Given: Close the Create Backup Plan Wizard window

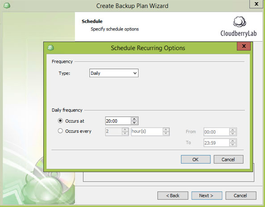Looking at the screenshot, I should [x=256, y=4].
